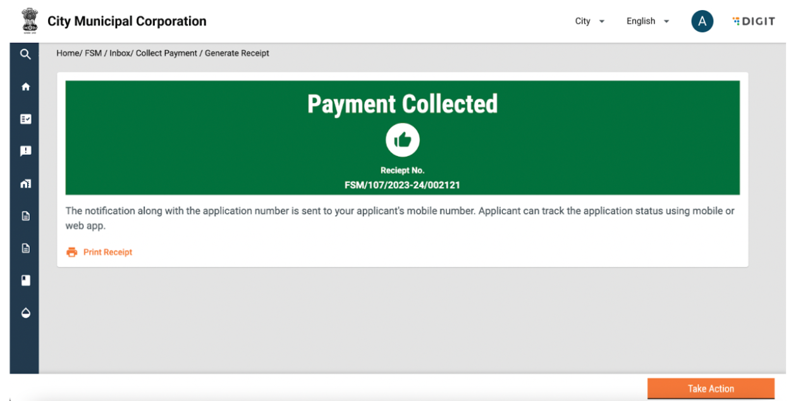Open Inbox from the breadcrumb
Screen dimensions: 791x401
tap(120, 54)
